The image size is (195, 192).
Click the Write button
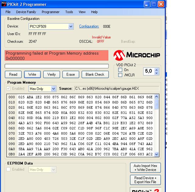tap(32, 74)
